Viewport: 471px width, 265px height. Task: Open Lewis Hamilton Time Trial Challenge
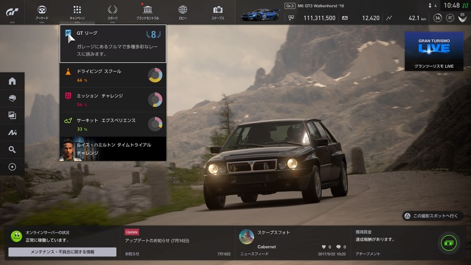point(113,148)
